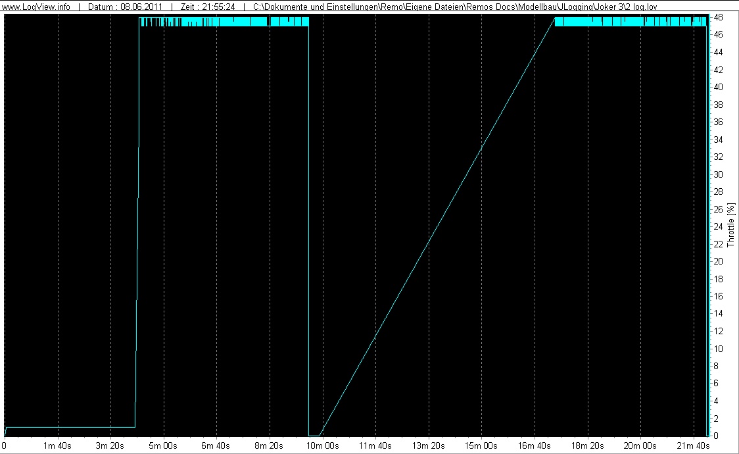Click the 13m 20s time axis label

428,445
